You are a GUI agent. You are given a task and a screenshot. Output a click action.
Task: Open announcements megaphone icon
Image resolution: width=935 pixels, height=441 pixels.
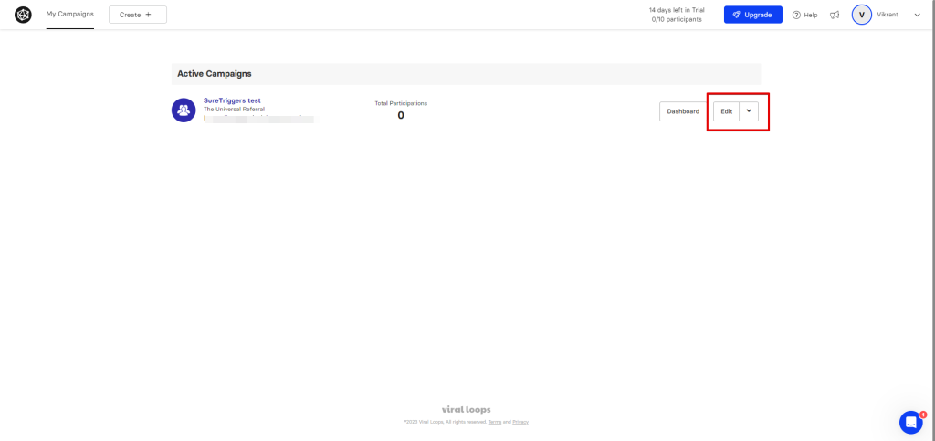click(x=835, y=15)
